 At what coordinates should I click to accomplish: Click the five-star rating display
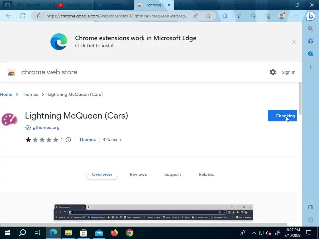tap(42, 140)
